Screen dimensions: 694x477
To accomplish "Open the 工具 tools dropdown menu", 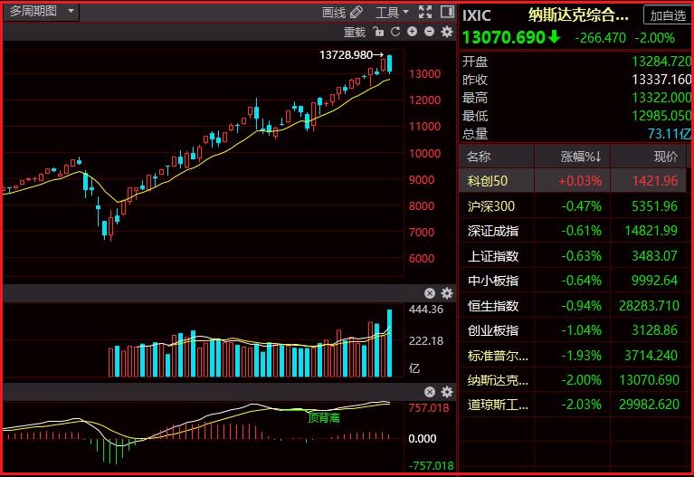I will point(392,13).
